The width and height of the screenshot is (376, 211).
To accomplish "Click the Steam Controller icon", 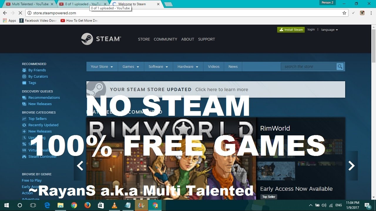I will tap(24, 157).
